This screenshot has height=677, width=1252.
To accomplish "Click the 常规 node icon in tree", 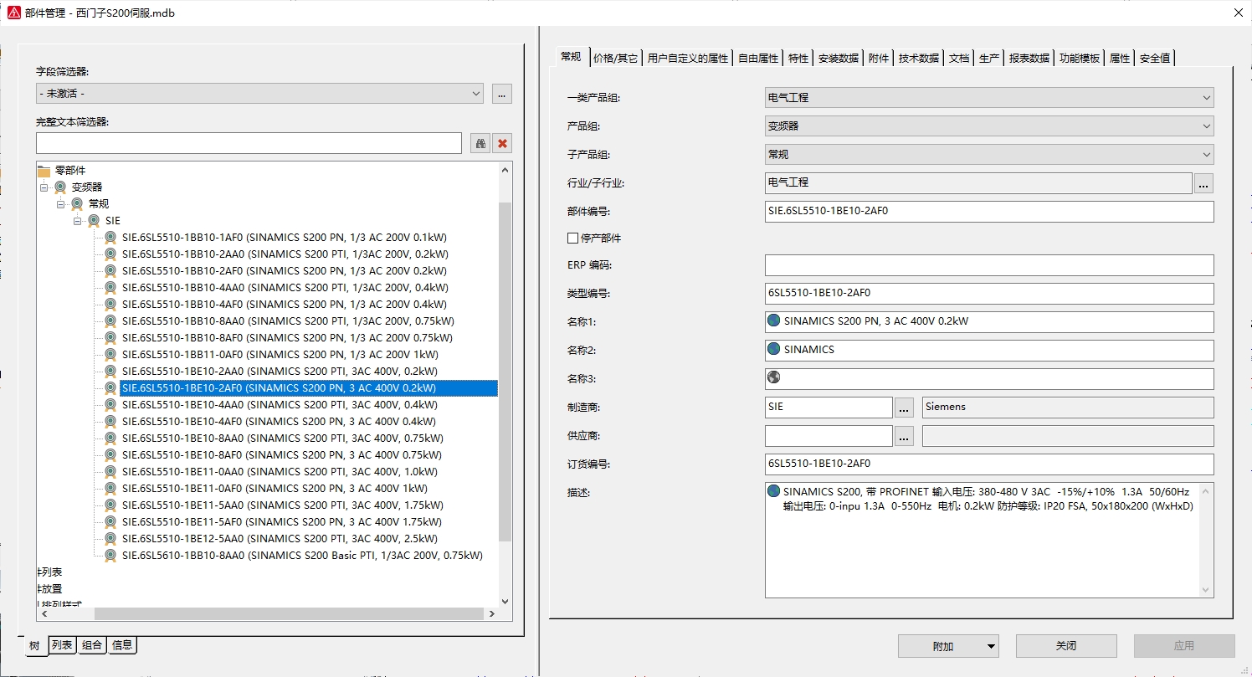I will 77,204.
